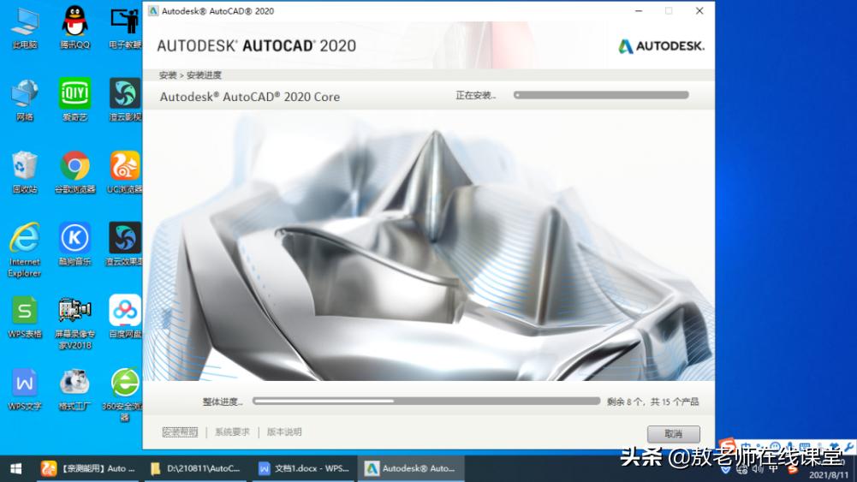Open the WPS文字 desktop icon
The image size is (857, 482).
click(25, 389)
